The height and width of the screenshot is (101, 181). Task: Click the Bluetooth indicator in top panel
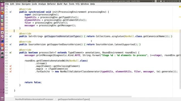click(158, 1)
